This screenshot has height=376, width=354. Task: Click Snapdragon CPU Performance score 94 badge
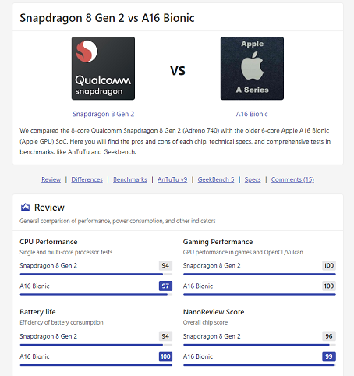tap(165, 265)
